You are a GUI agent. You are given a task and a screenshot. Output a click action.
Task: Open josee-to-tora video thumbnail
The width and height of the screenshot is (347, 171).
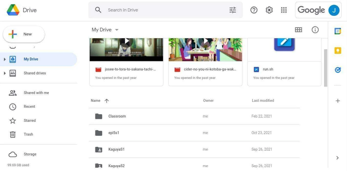[x=126, y=50]
